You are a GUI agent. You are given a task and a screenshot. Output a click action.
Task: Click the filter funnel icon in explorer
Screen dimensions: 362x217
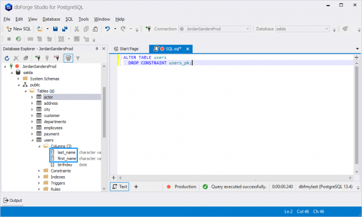coord(78,58)
